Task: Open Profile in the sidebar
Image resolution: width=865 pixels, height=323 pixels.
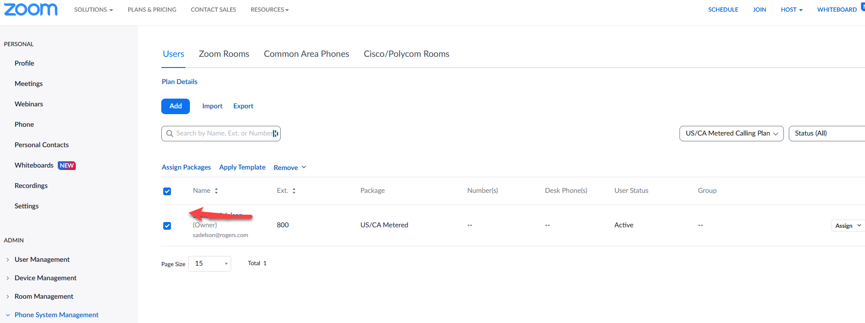Action: tap(24, 64)
